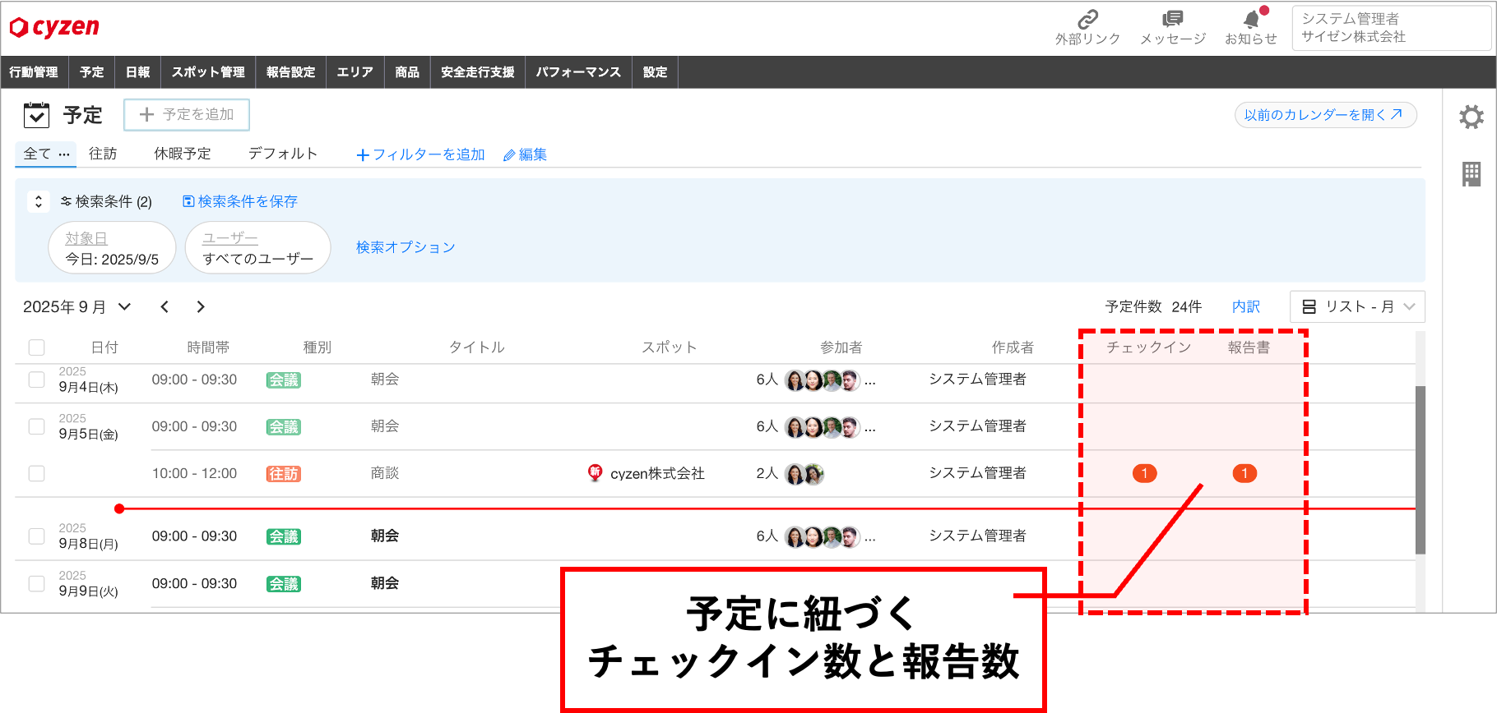
Task: Open the 外部リンク link icon
Action: (x=1088, y=18)
